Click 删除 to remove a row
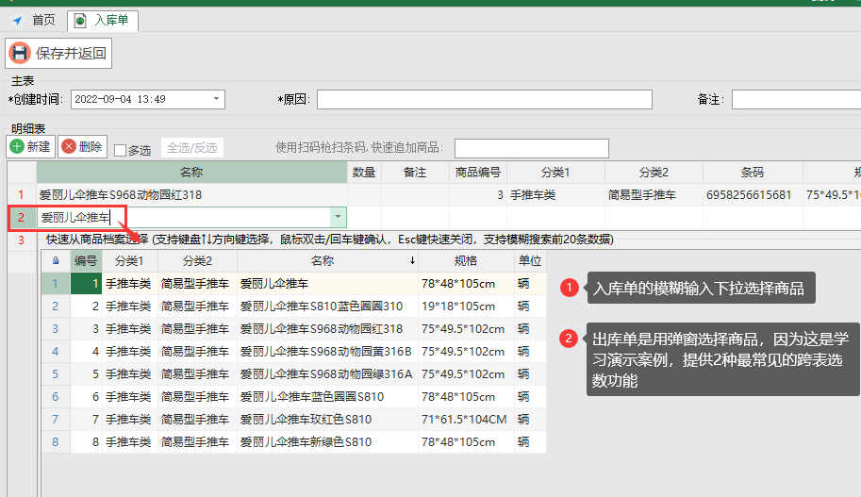Viewport: 861px width, 497px height. coord(82,146)
